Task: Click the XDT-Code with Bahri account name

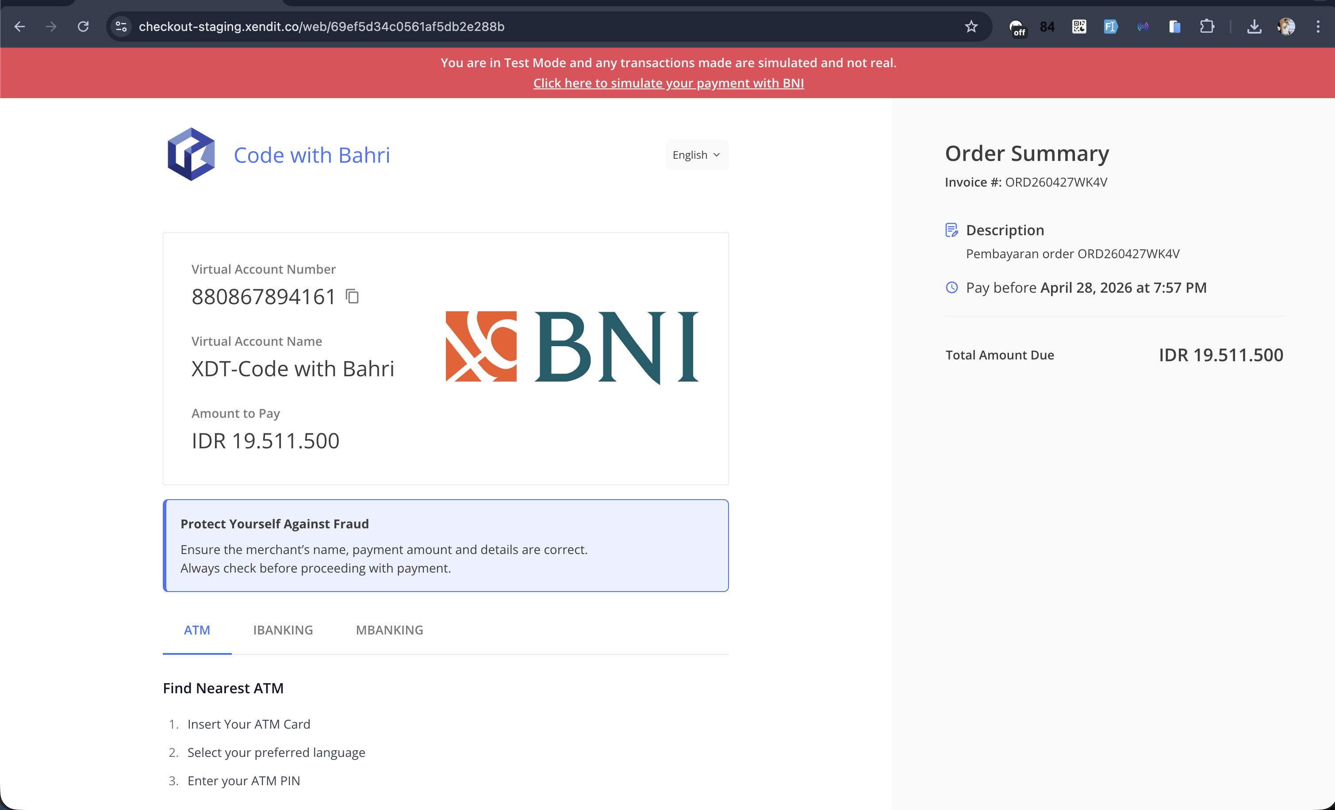Action: pos(292,369)
